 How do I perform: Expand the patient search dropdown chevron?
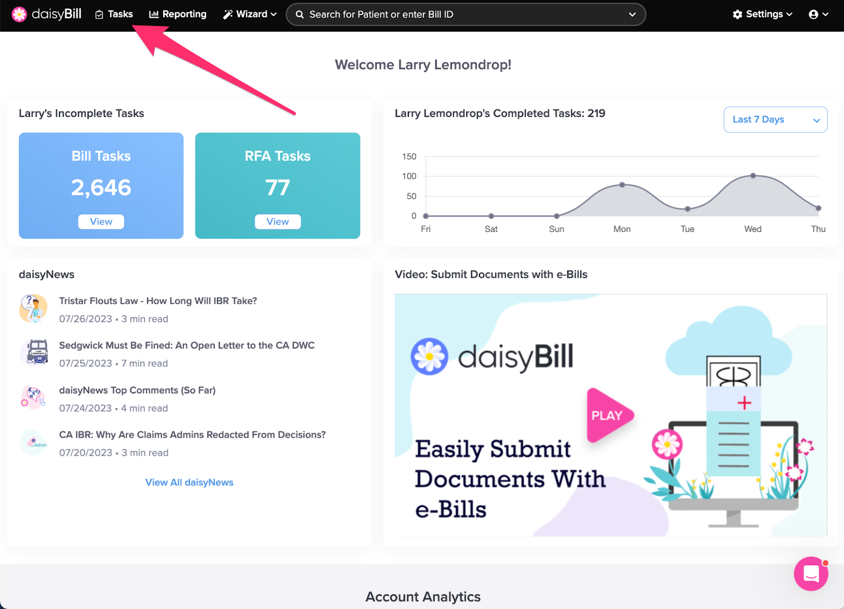(632, 14)
